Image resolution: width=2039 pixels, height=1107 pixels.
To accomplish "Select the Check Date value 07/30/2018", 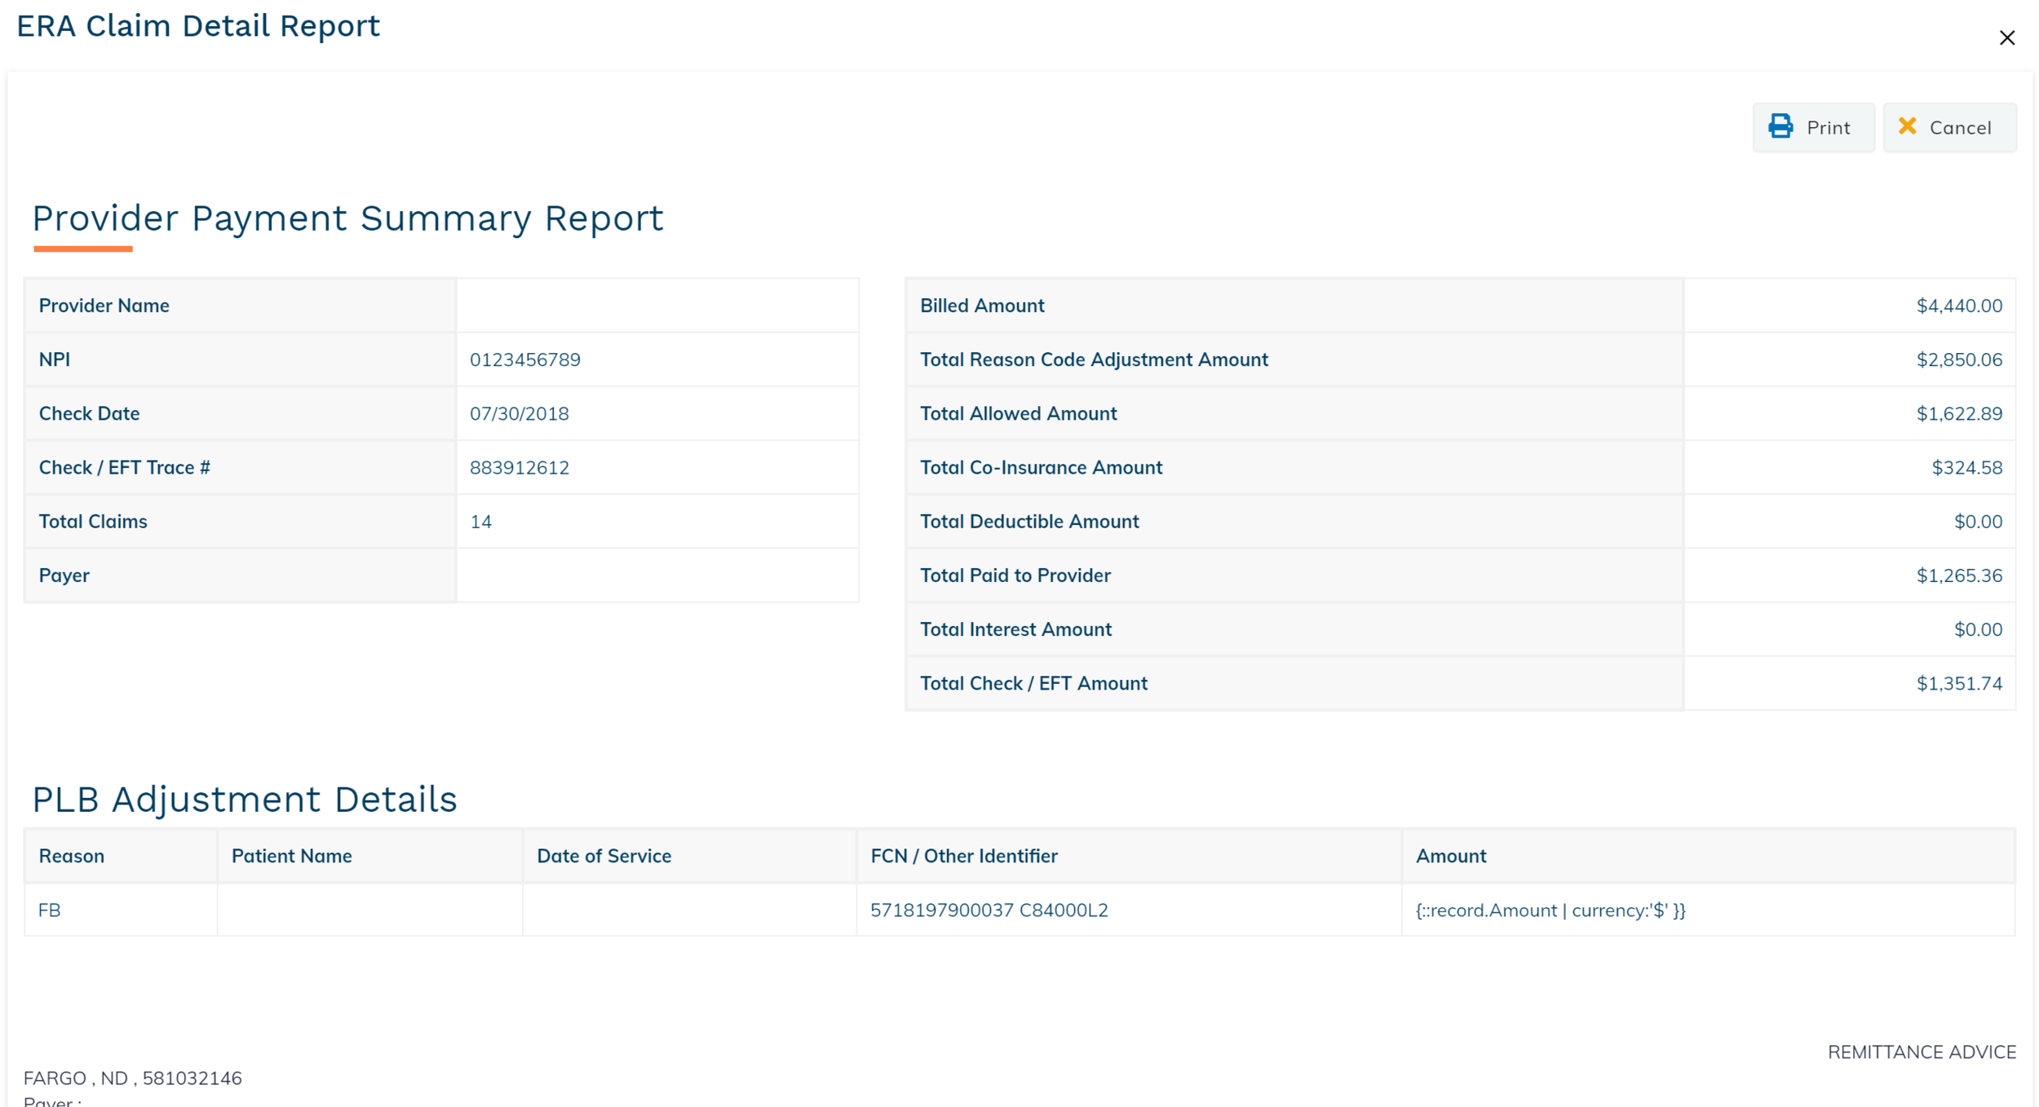I will (519, 413).
